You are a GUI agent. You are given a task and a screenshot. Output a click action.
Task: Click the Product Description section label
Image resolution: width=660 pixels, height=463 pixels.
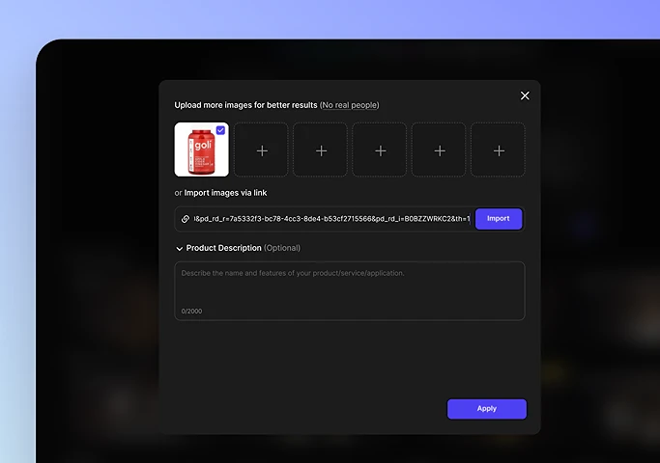223,248
